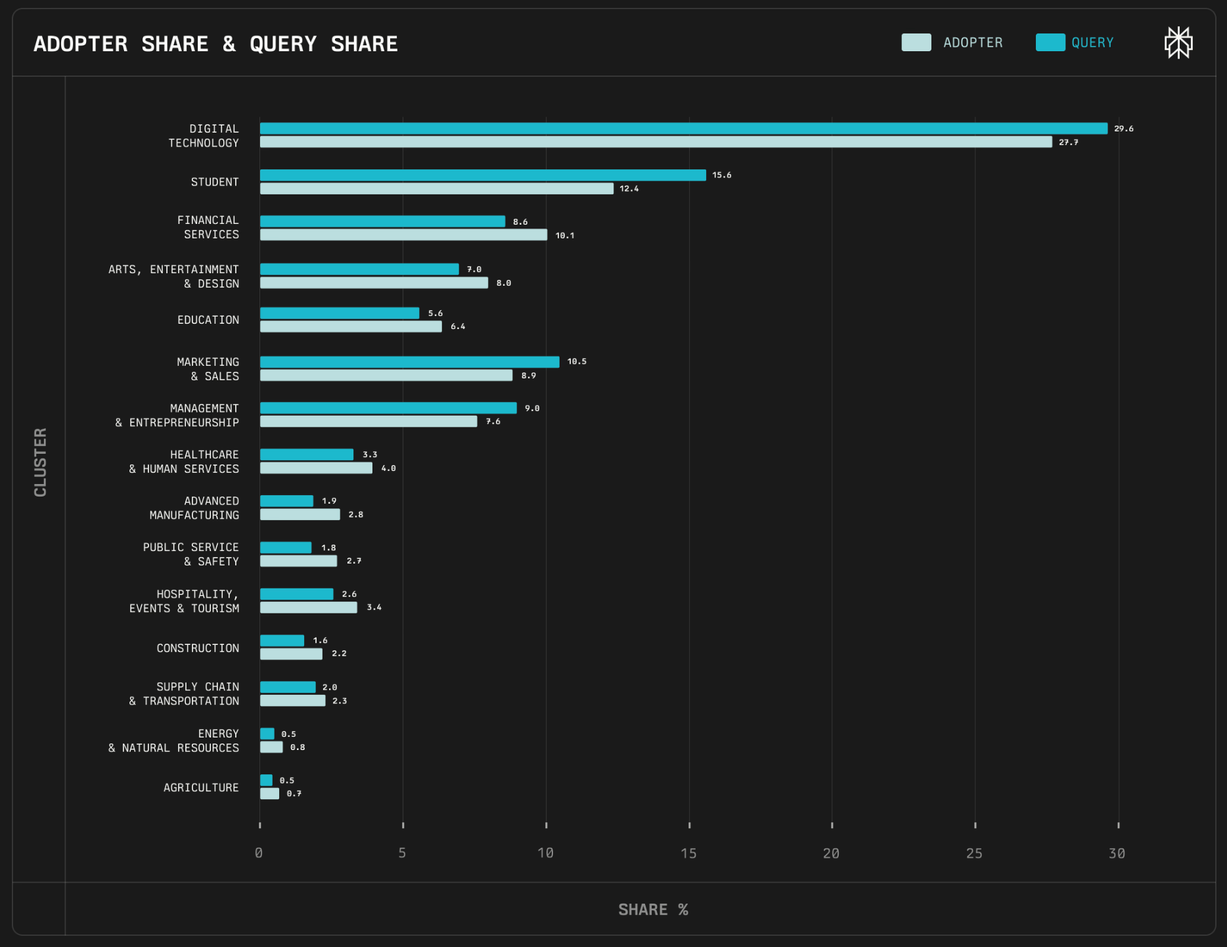Click the Digital Technology query bar
The height and width of the screenshot is (947, 1227).
tap(683, 129)
